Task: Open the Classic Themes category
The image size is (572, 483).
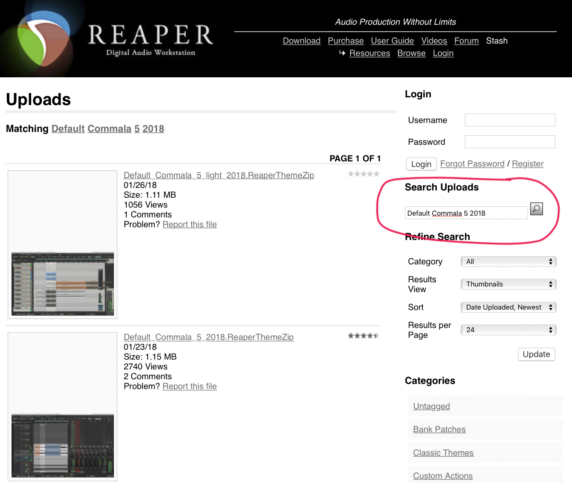Action: click(443, 453)
